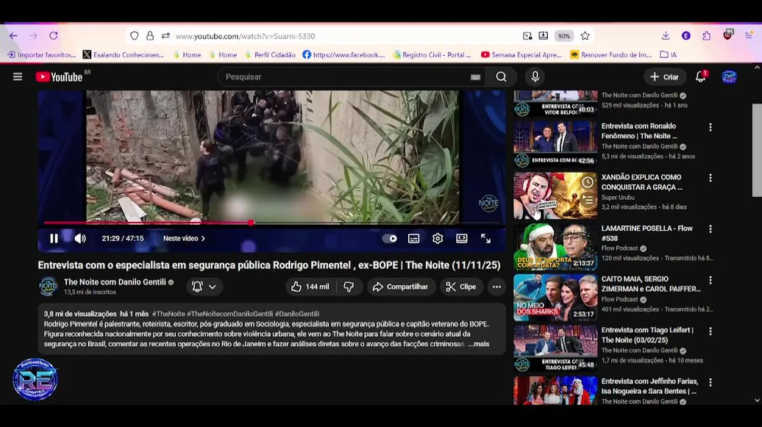Open more actions ellipsis below video
The height and width of the screenshot is (427, 762).
pyautogui.click(x=497, y=286)
